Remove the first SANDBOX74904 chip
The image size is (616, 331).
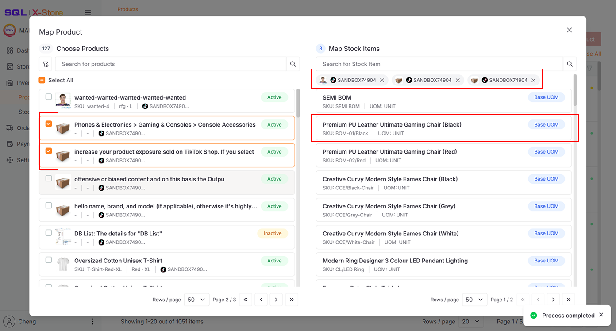tap(382, 80)
